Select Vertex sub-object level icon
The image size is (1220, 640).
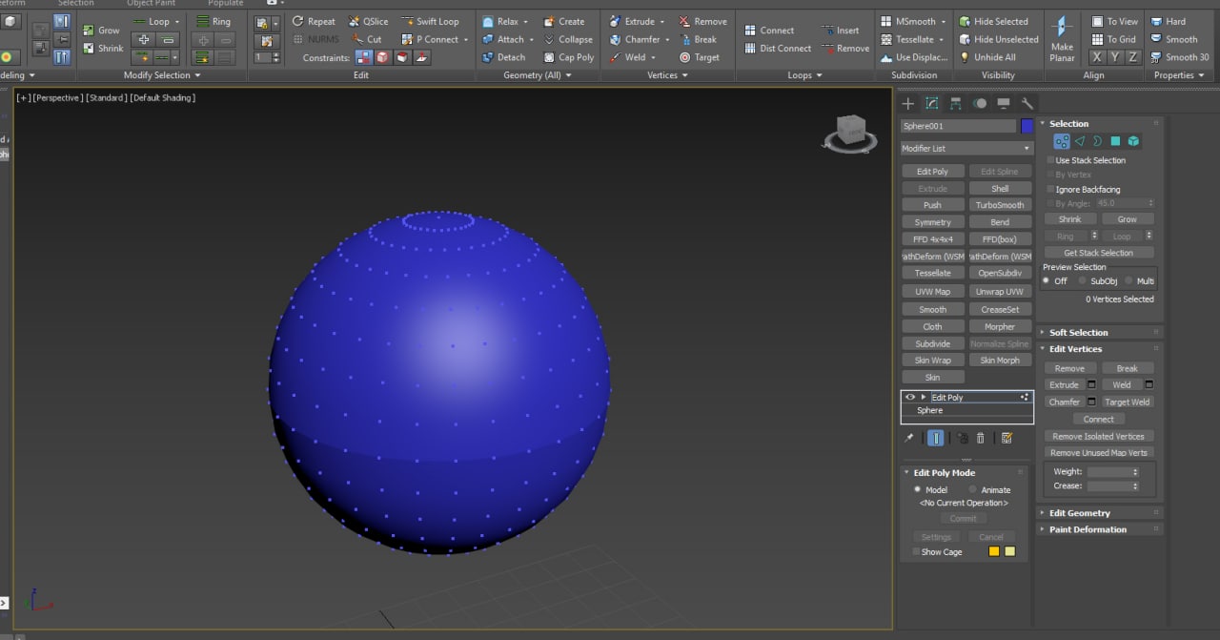click(x=1062, y=141)
